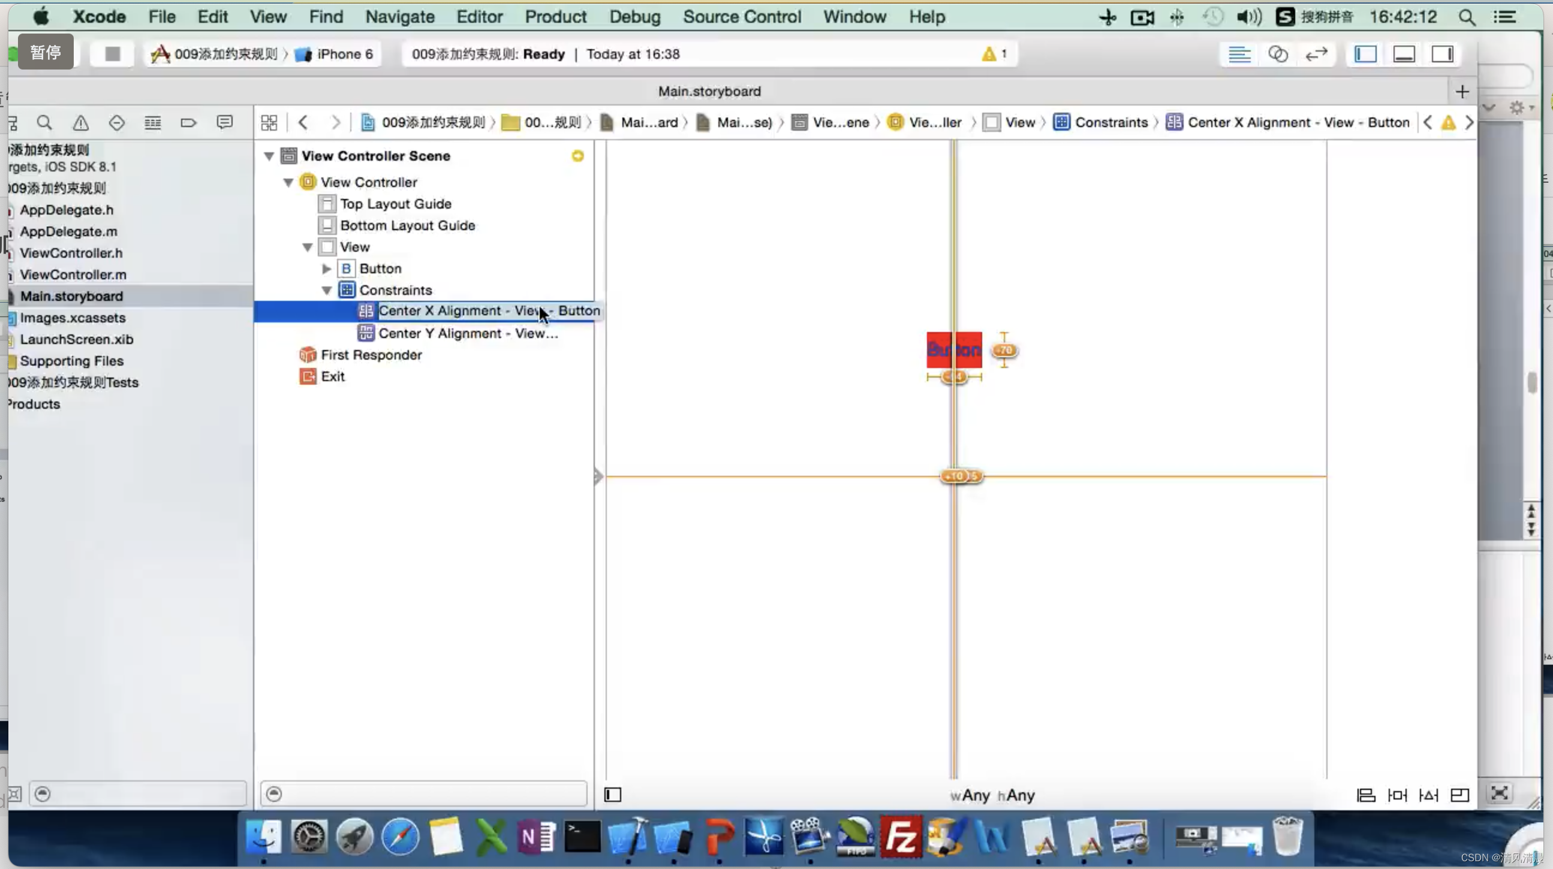1553x869 pixels.
Task: Click the Forward navigation button
Action: (335, 122)
